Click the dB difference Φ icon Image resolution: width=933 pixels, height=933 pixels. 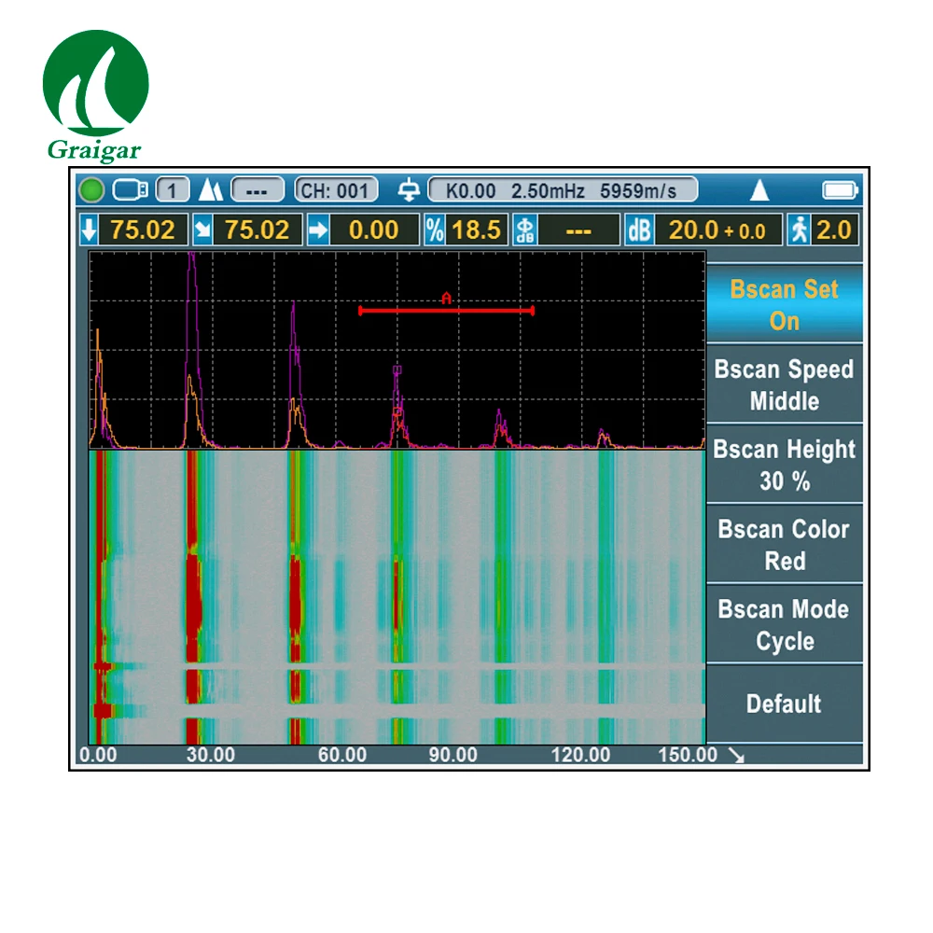click(x=524, y=230)
